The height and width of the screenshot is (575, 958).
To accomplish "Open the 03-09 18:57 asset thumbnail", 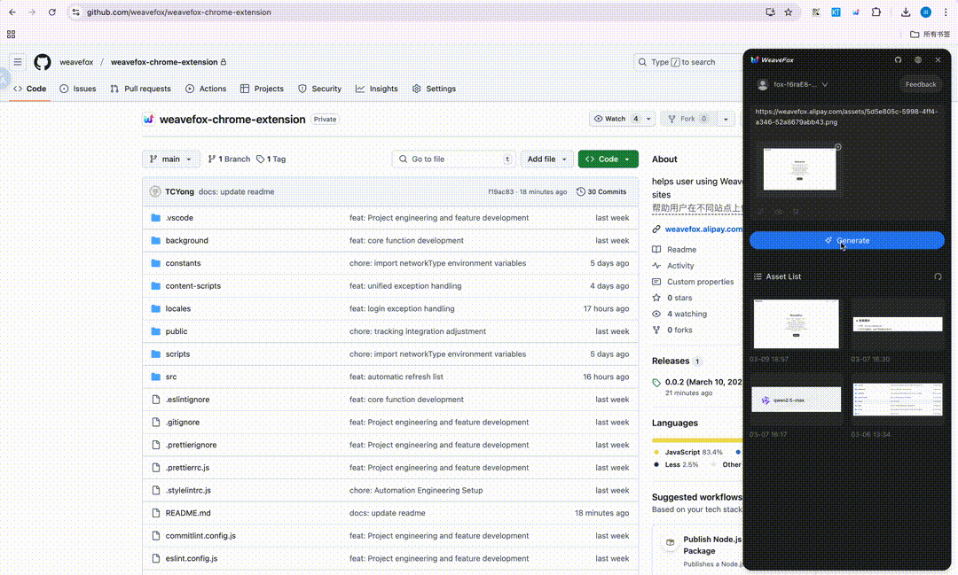I will (x=796, y=324).
